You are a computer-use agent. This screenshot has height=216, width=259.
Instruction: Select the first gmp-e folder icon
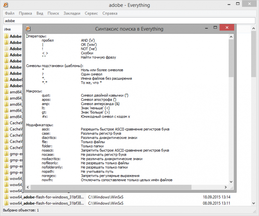pyautogui.click(x=6, y=154)
